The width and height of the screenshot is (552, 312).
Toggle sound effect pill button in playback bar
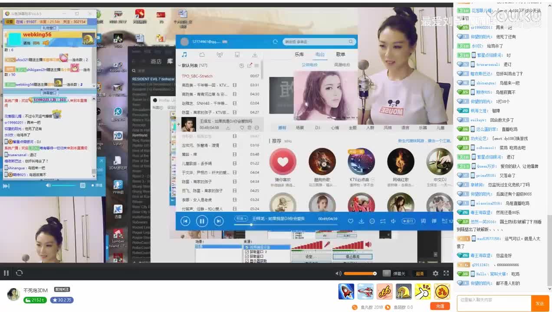[408, 221]
